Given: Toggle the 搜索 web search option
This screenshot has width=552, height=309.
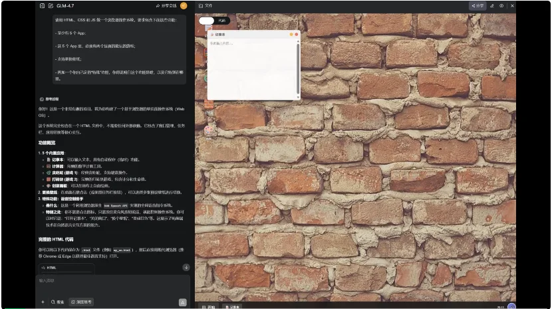Looking at the screenshot, I should 58,302.
